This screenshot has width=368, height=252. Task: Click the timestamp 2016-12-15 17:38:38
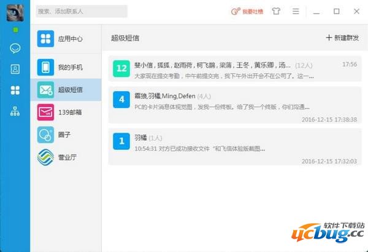tap(329, 119)
